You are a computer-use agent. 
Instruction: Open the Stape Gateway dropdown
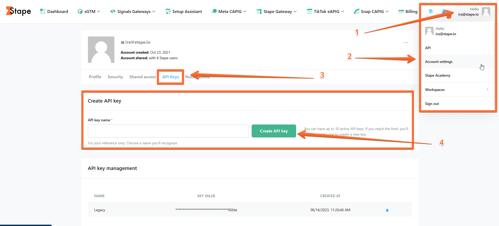(x=277, y=11)
